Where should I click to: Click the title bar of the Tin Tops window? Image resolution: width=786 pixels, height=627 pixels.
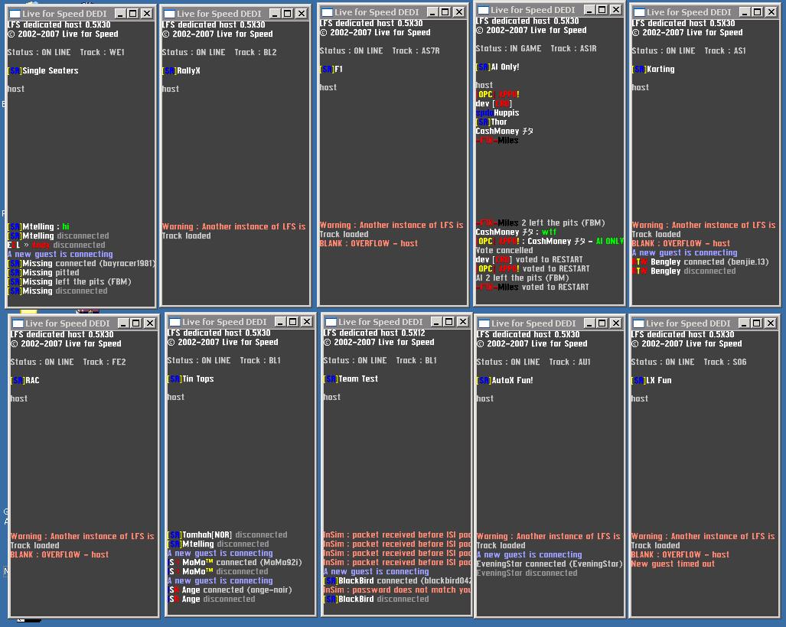(240, 322)
